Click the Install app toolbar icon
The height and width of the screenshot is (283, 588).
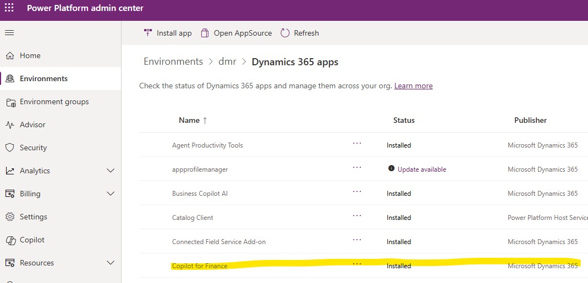(x=148, y=33)
